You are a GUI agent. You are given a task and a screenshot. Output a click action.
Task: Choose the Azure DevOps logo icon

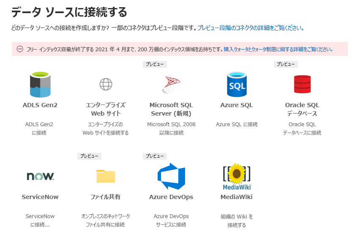pos(171,176)
